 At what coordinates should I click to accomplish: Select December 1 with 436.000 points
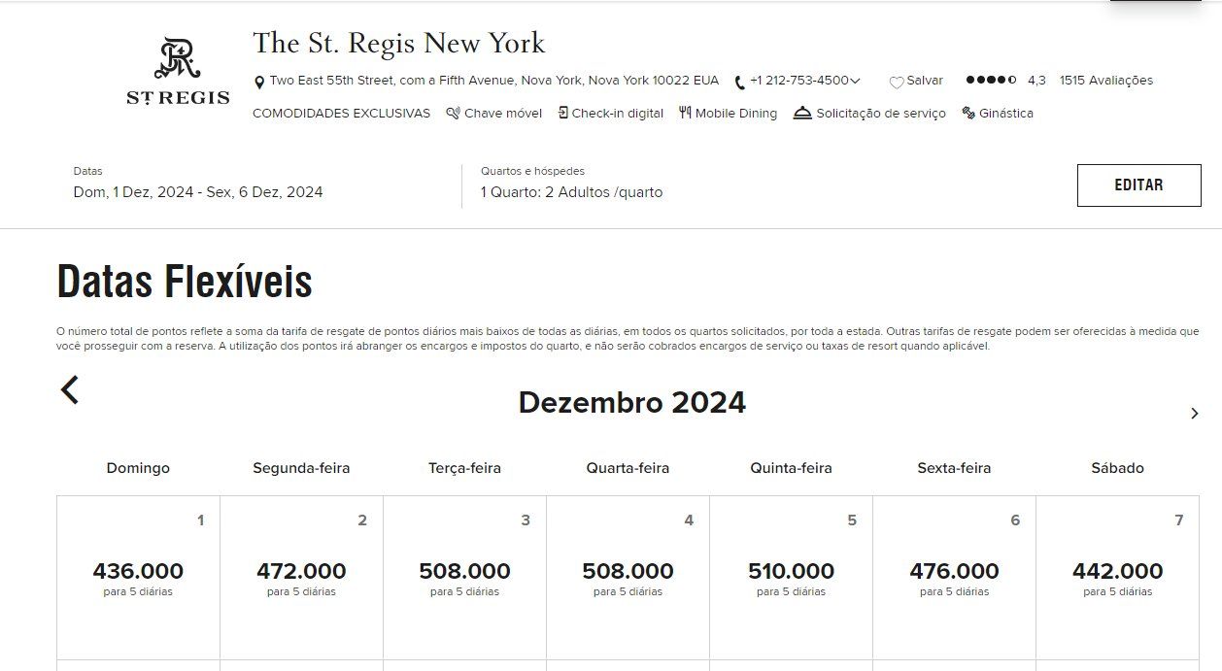point(138,578)
